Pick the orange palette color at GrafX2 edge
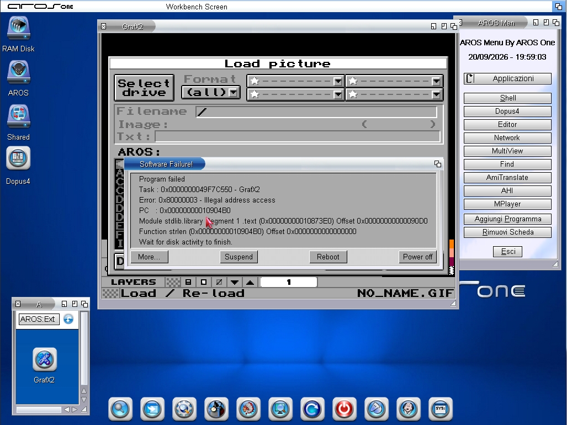 pyautogui.click(x=452, y=245)
